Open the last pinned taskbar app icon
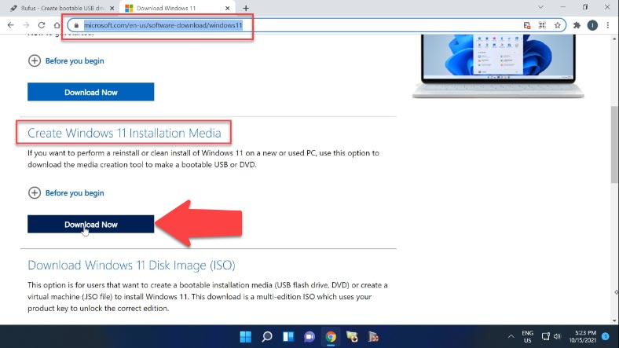 (373, 337)
